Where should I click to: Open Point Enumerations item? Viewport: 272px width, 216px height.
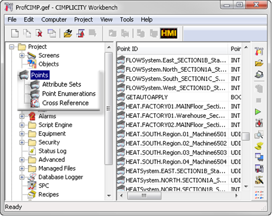coord(69,94)
